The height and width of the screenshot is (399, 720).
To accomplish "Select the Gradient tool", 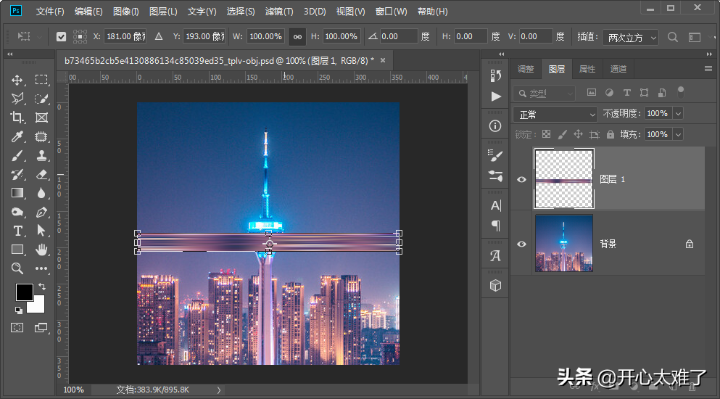I will pyautogui.click(x=17, y=192).
